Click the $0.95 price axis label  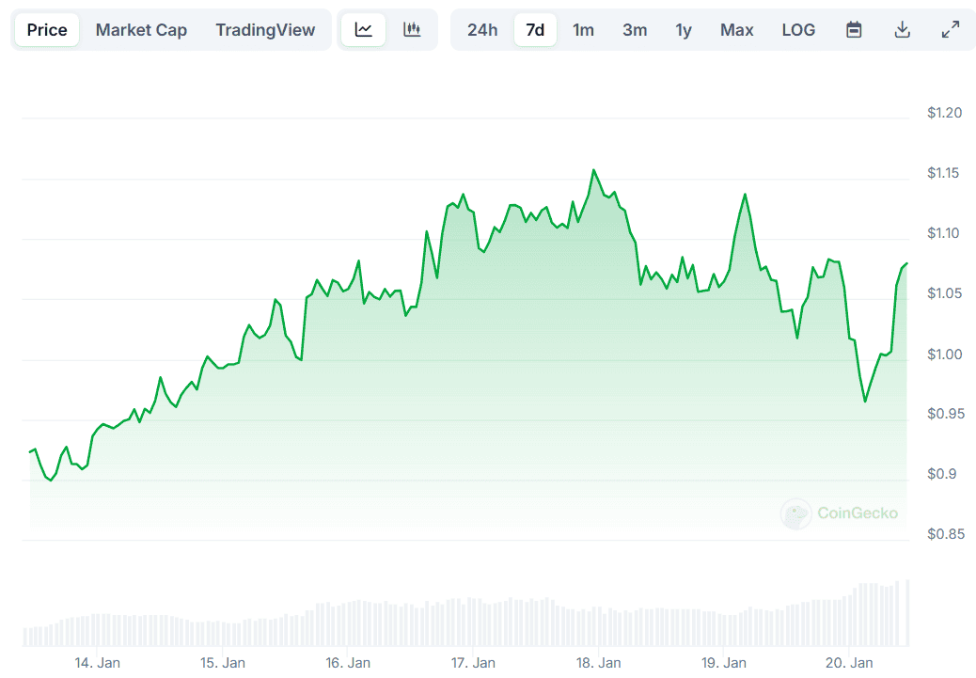(946, 414)
